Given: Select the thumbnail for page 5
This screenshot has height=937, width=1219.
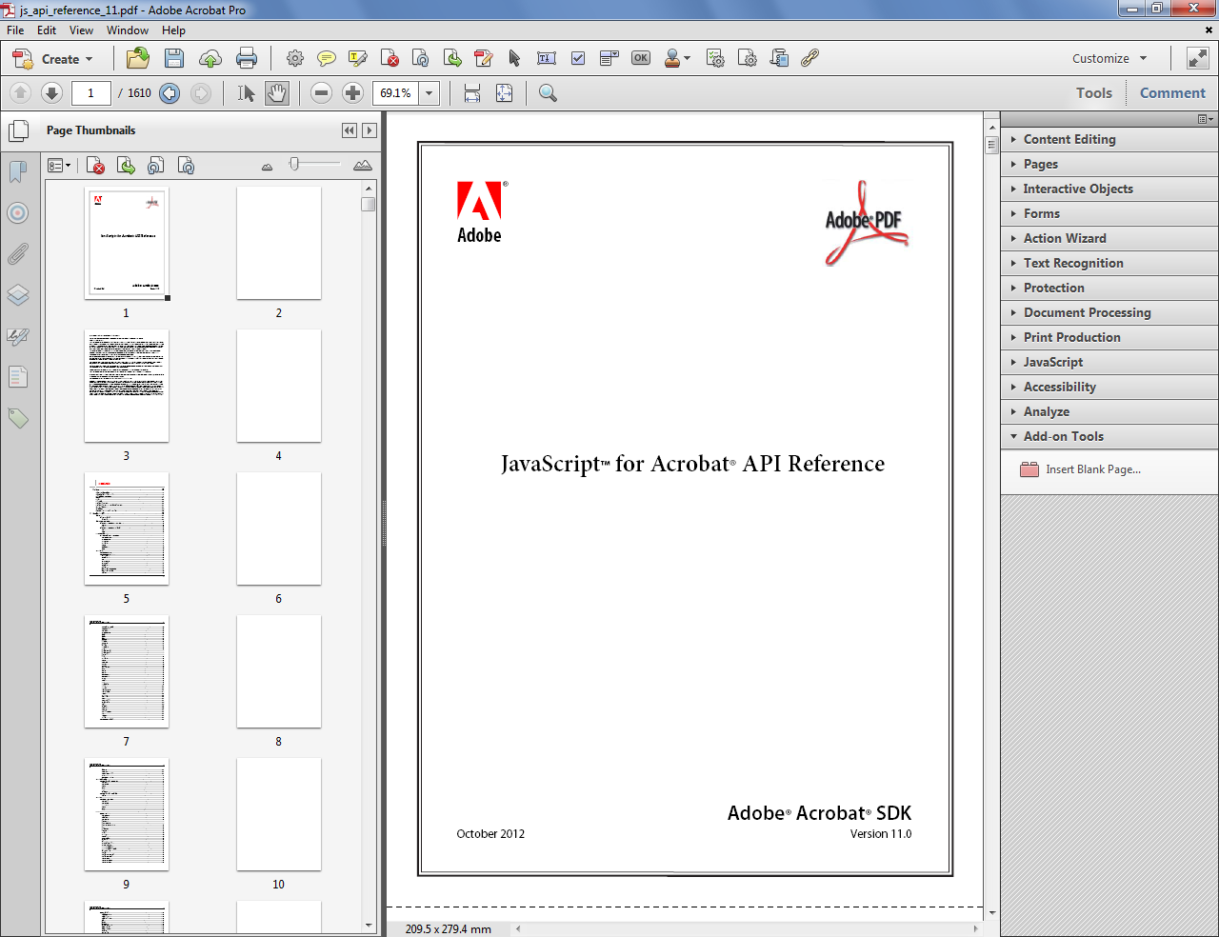Looking at the screenshot, I should pyautogui.click(x=127, y=528).
